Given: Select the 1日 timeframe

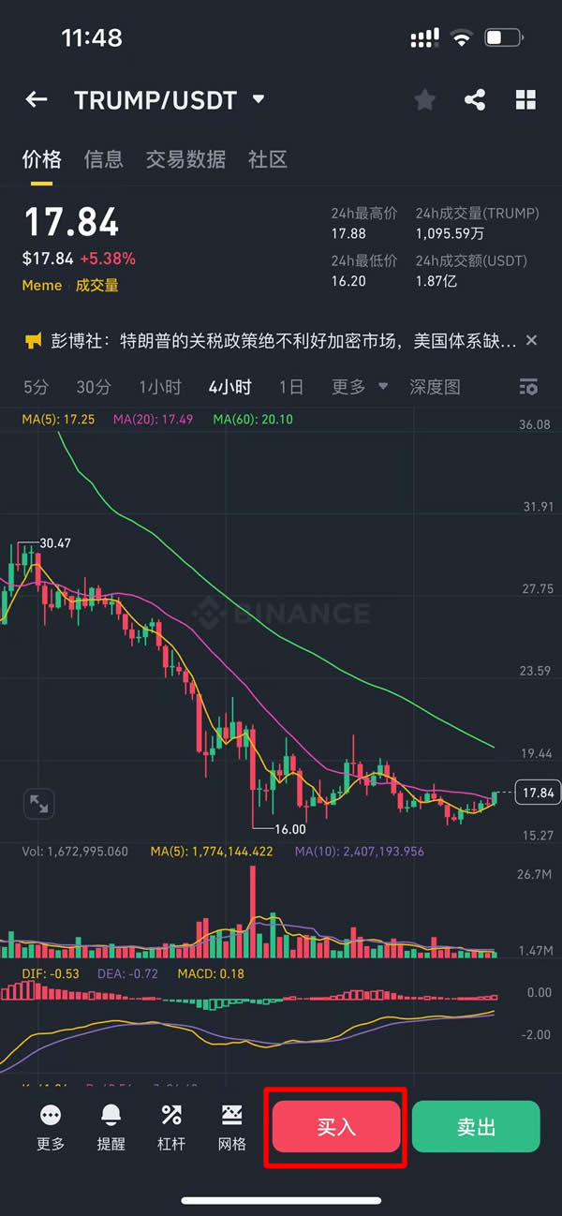Looking at the screenshot, I should 291,387.
